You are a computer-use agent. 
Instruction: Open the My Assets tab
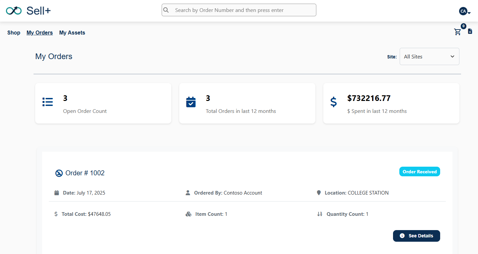click(x=72, y=33)
